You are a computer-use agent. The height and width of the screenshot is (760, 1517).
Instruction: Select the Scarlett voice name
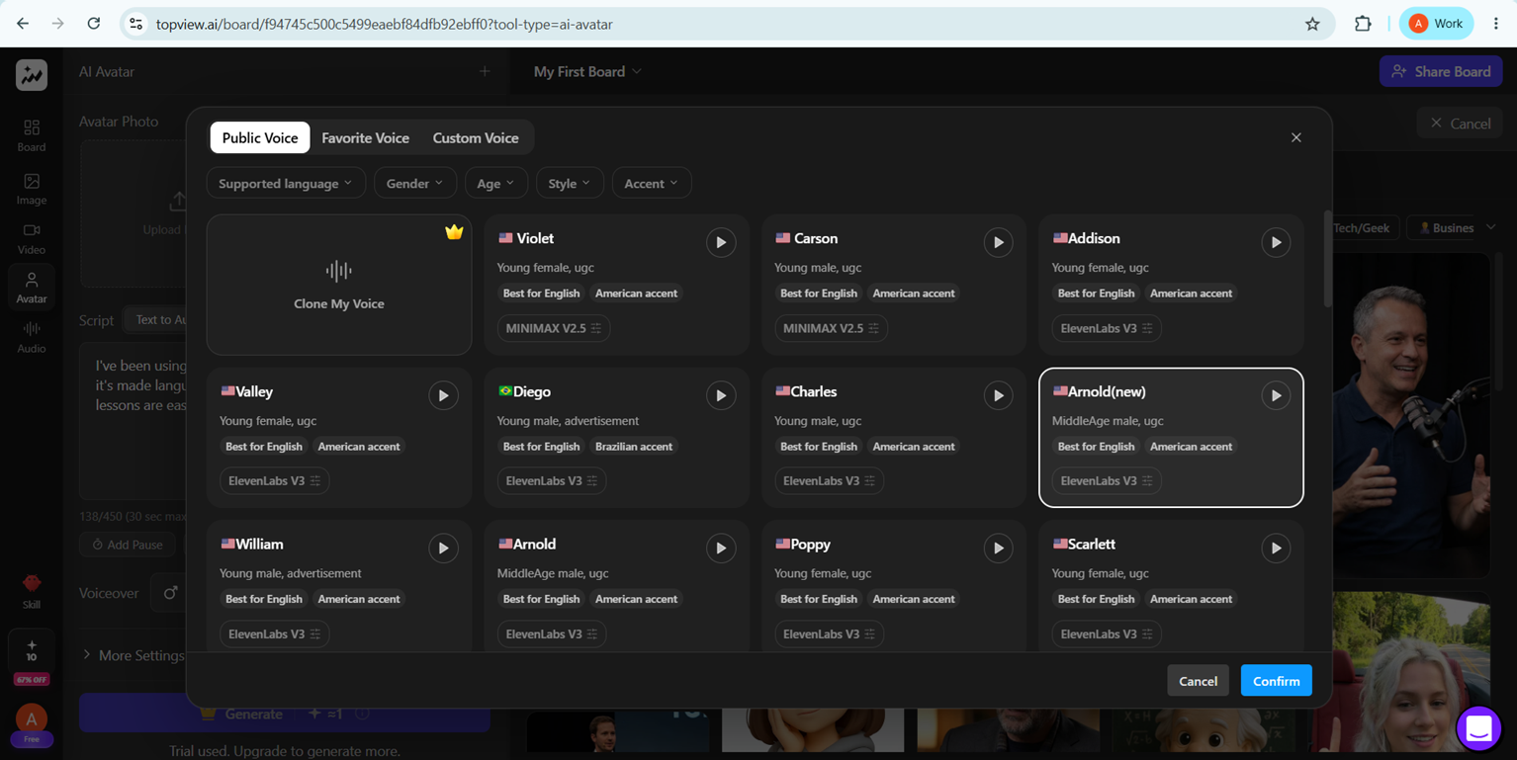pos(1092,545)
